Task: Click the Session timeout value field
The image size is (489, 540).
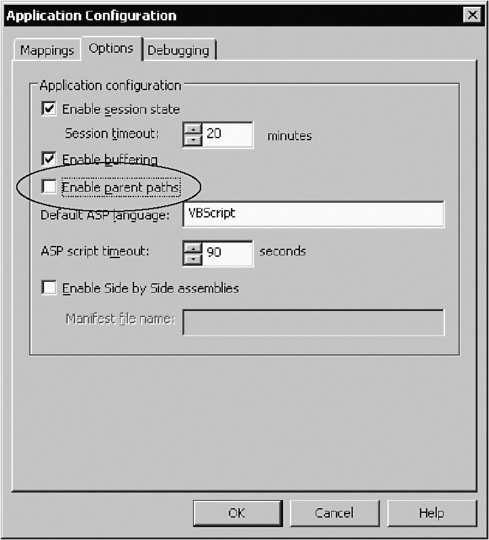Action: 227,135
